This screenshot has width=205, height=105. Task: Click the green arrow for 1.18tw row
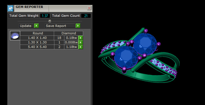tap(81, 47)
